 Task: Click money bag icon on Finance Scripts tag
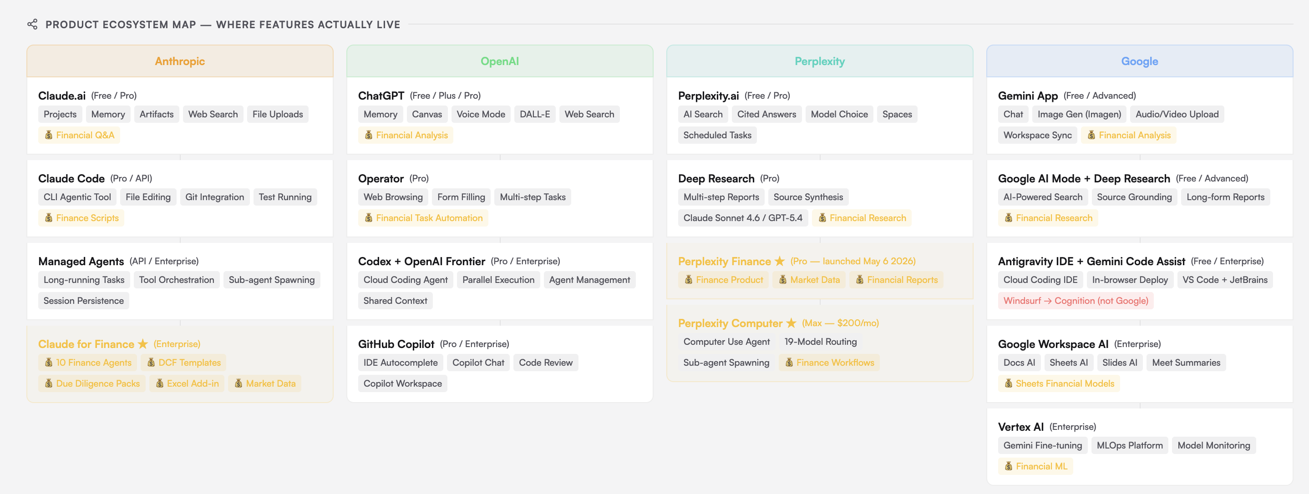click(49, 218)
